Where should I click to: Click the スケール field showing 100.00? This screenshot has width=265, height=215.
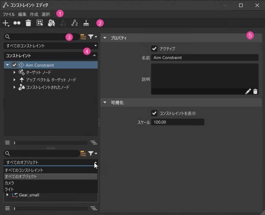(177, 122)
